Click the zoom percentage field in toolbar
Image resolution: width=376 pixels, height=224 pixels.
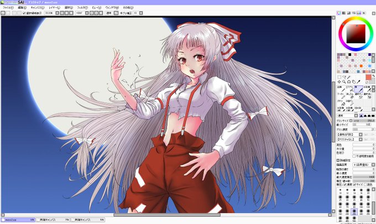click(x=50, y=13)
